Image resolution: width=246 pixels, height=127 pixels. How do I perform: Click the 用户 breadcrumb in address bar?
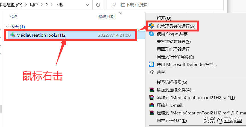[34, 5]
